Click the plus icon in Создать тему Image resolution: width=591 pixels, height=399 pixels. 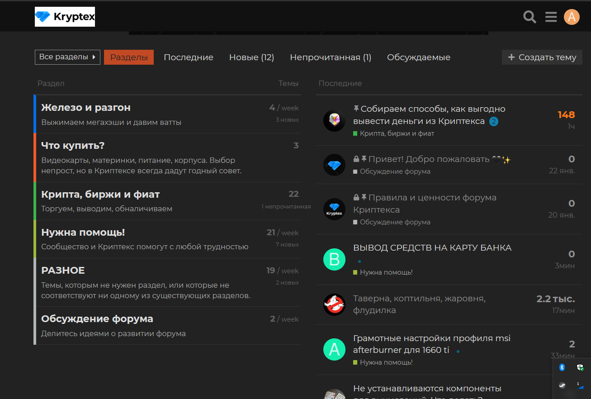click(511, 57)
